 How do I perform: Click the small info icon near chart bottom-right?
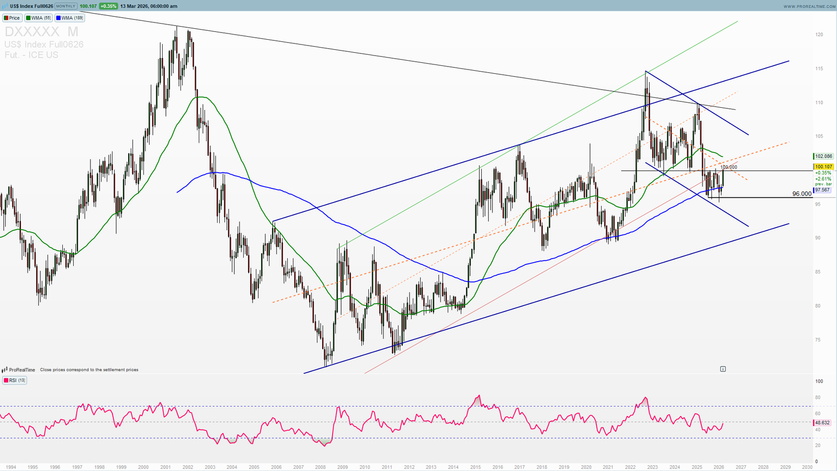pyautogui.click(x=723, y=369)
